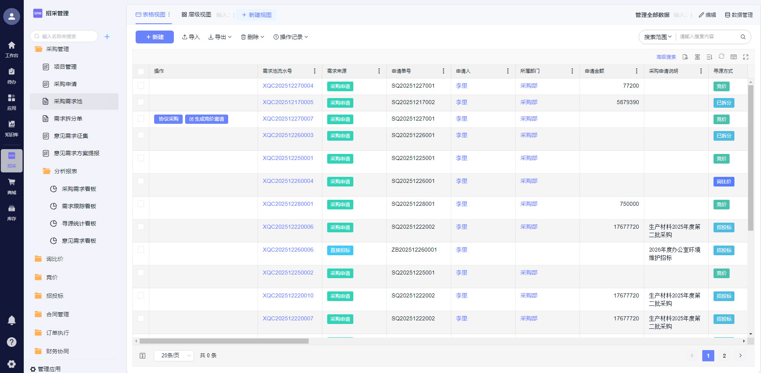This screenshot has height=373, width=761.
Task: Select the checkbox for row XQC202512220006
Action: pyautogui.click(x=141, y=227)
